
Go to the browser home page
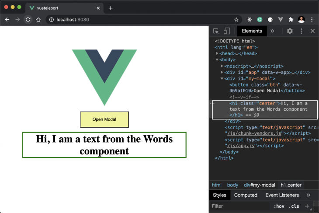tap(38, 20)
